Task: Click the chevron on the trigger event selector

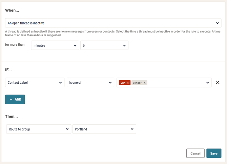Action: [x=218, y=23]
